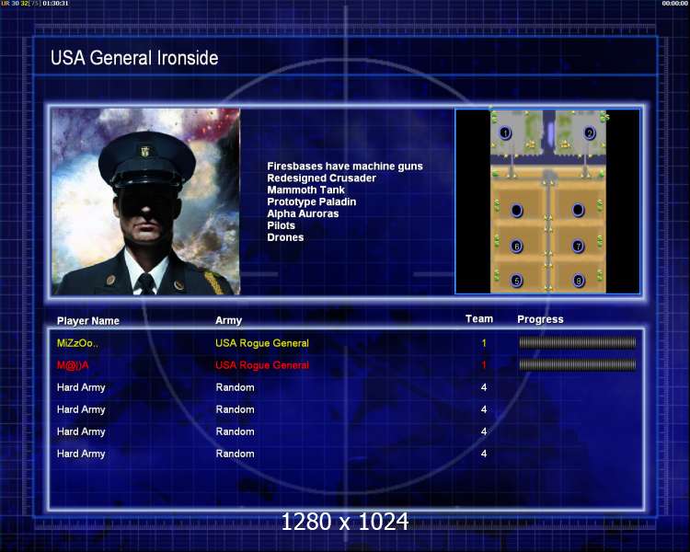The height and width of the screenshot is (552, 690).
Task: Click the General Ironside portrait image
Action: (x=145, y=201)
